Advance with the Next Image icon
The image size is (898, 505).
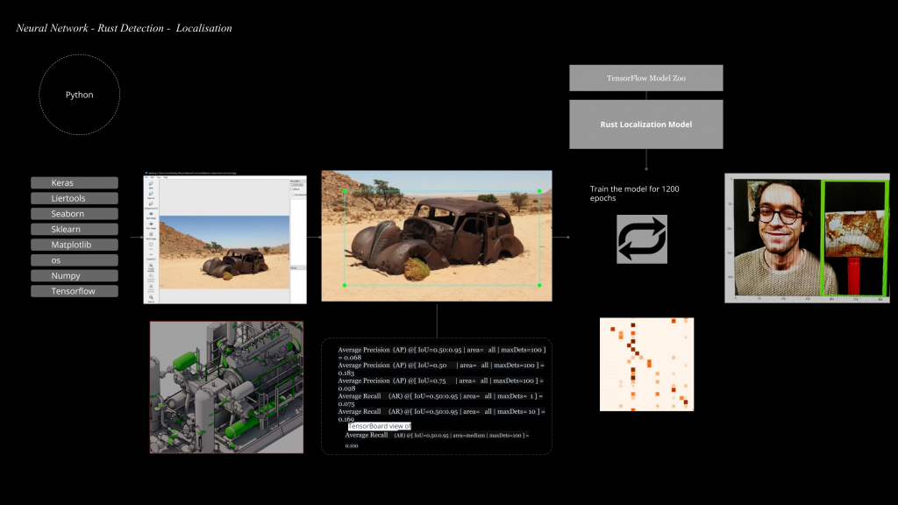(151, 214)
